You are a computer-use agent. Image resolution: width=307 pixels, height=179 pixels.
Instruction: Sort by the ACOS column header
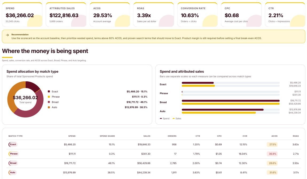[274, 136]
